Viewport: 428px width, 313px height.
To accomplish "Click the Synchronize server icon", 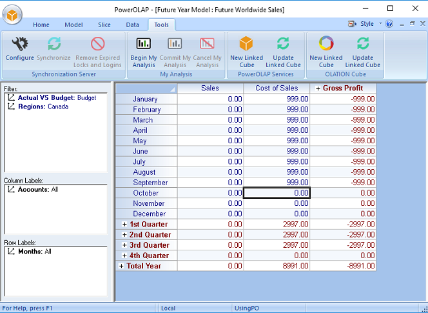I will [53, 44].
